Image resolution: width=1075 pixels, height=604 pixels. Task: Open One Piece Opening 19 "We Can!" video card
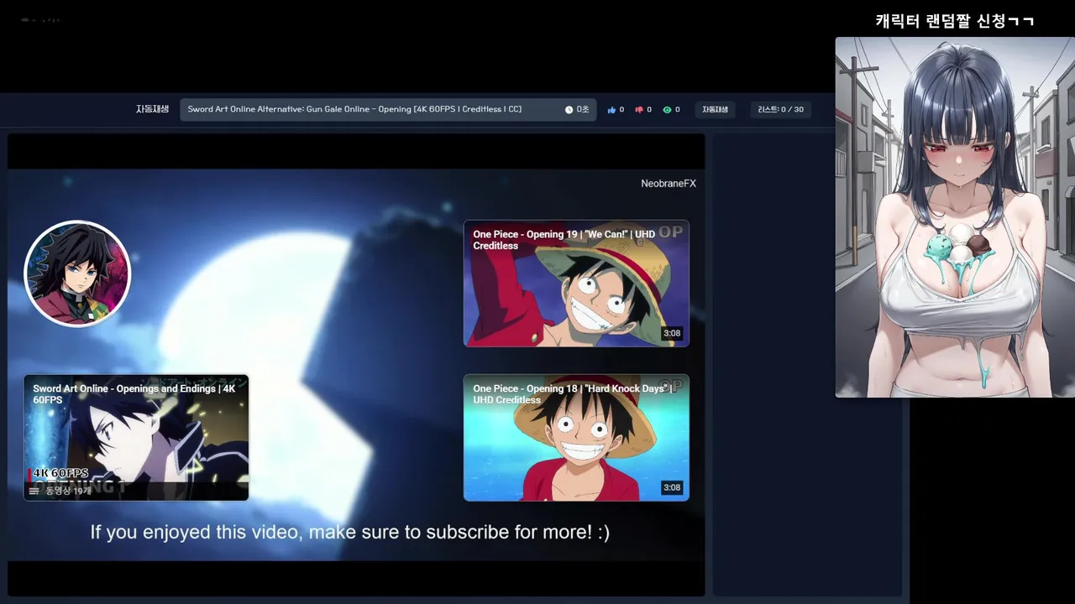[576, 284]
